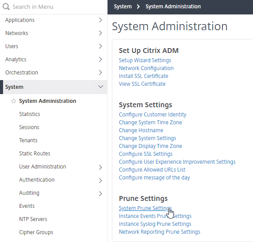Expand the Auditing submenu arrow
The height and width of the screenshot is (242, 253).
101,193
